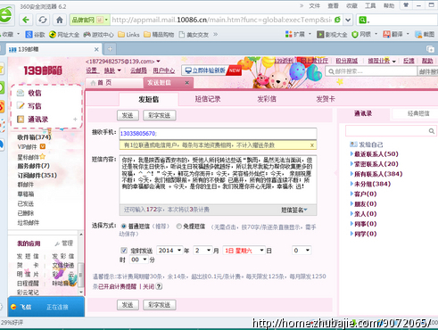This screenshot has height=330, width=438.
Task: Click the 邮件搜索 search field
Action: tap(372, 71)
